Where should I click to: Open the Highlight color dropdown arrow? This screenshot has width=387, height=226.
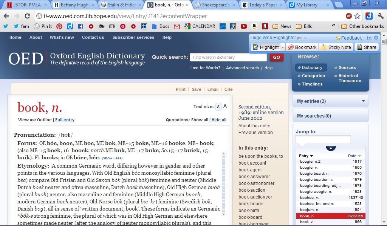283,47
